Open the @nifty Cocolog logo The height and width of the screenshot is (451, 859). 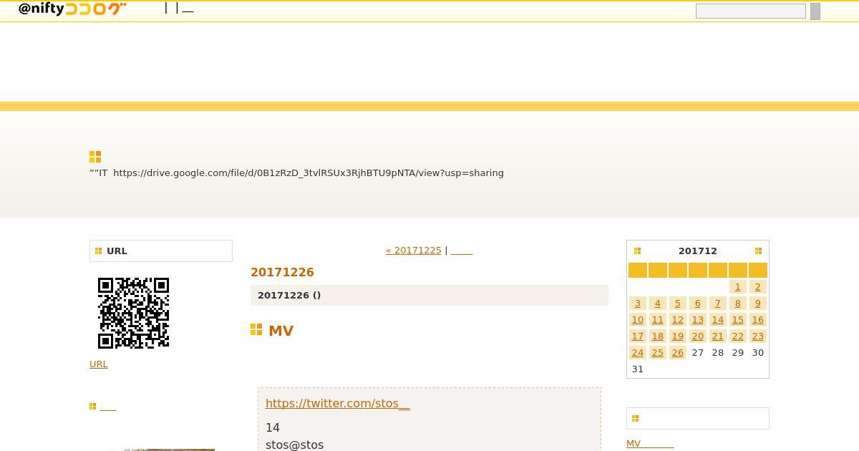72,9
